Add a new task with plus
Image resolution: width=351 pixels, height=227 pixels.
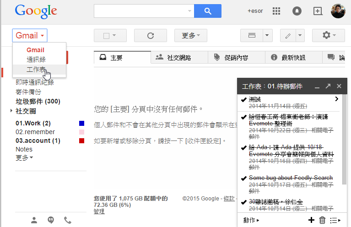(x=311, y=220)
